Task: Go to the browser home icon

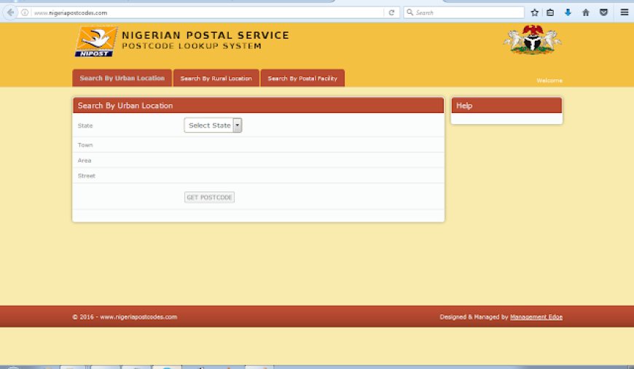Action: coord(585,12)
